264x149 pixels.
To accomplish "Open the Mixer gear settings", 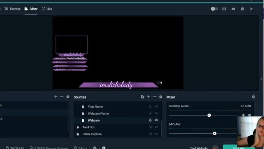I will tap(253, 97).
